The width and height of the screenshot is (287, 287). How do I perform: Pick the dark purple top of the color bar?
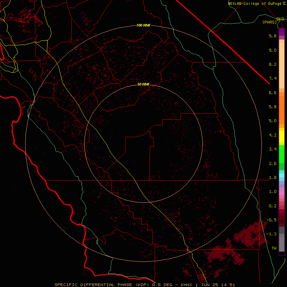(282, 32)
